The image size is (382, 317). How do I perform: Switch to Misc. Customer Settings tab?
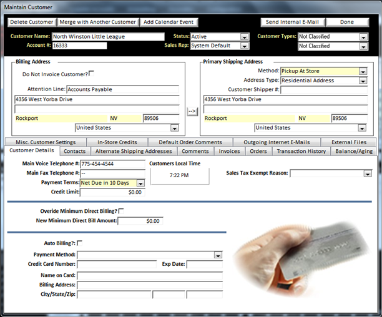coord(46,142)
